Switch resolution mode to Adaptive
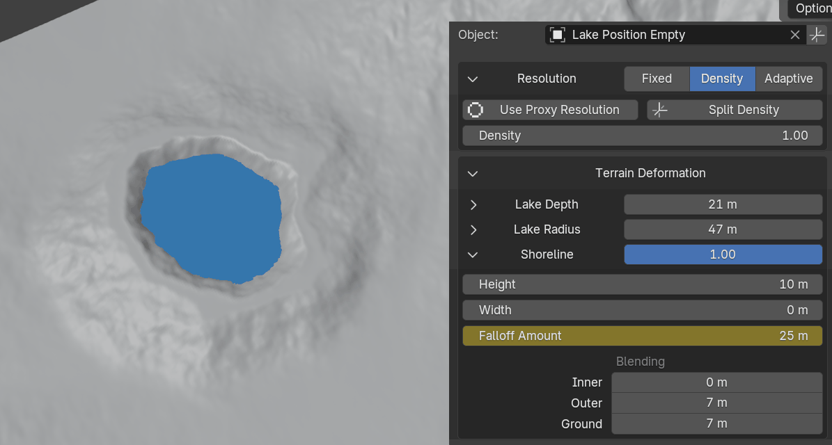This screenshot has width=832, height=445. click(x=788, y=79)
